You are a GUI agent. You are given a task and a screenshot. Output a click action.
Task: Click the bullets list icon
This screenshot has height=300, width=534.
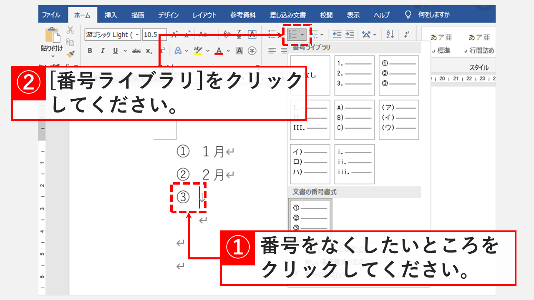point(273,34)
